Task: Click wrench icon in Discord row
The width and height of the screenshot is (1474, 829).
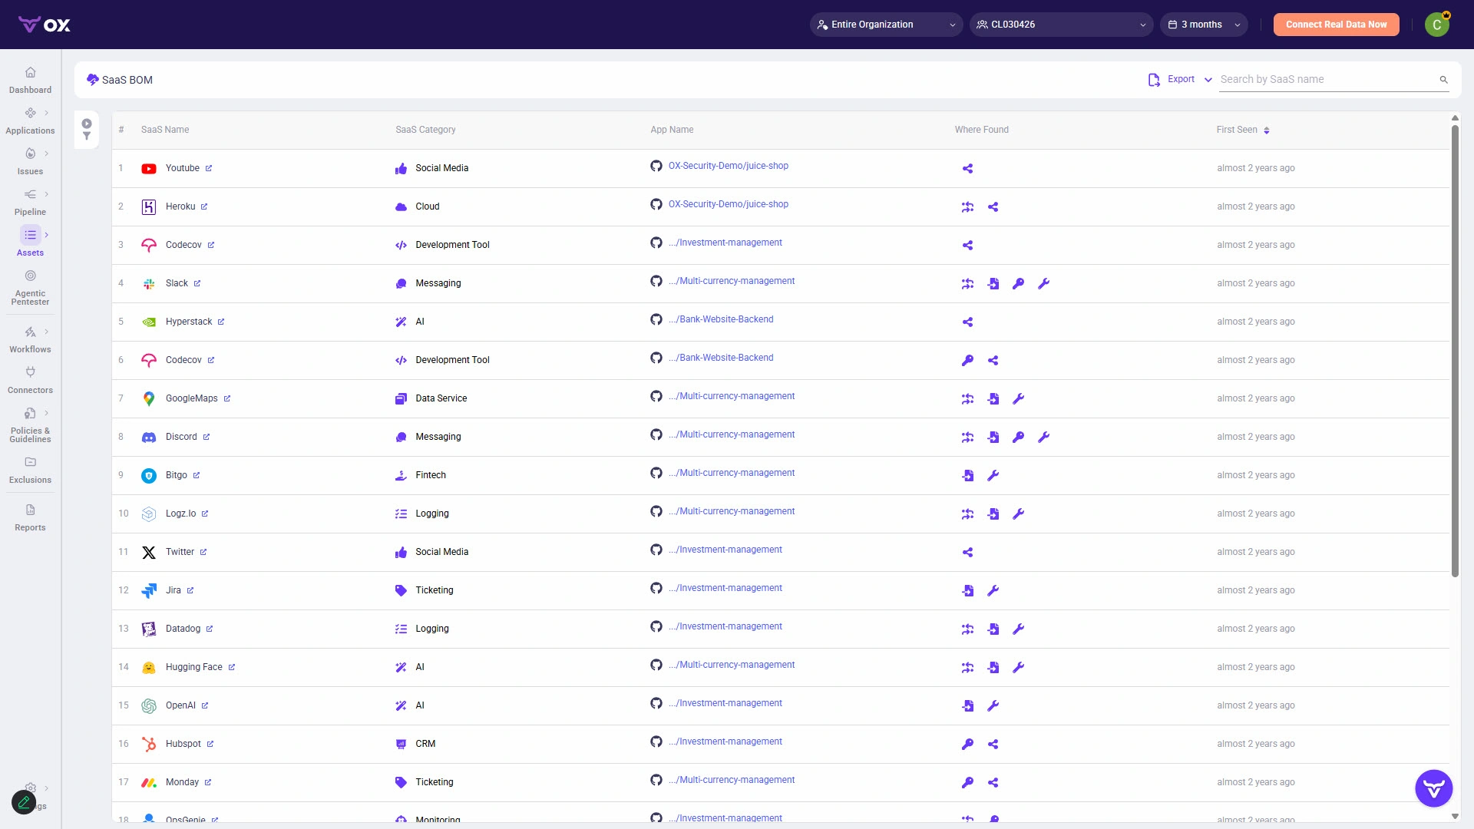Action: pyautogui.click(x=1043, y=438)
